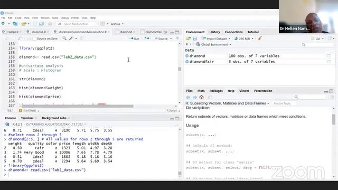
Task: Maximize the Source editor pane
Action: tap(177, 32)
